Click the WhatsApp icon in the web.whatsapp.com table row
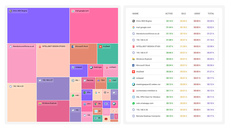 point(133,103)
